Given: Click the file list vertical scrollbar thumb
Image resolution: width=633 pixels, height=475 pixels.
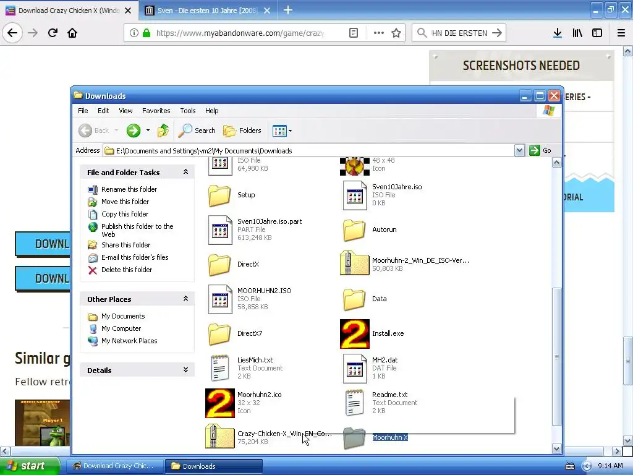Looking at the screenshot, I should (557, 357).
